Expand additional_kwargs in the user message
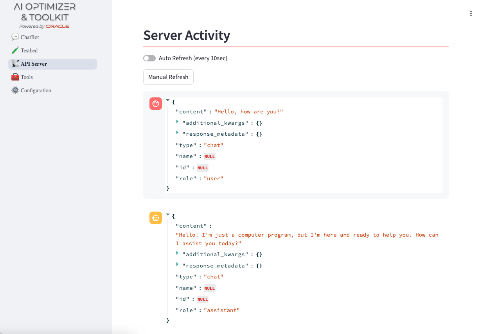The width and height of the screenshot is (480, 334). (178, 122)
